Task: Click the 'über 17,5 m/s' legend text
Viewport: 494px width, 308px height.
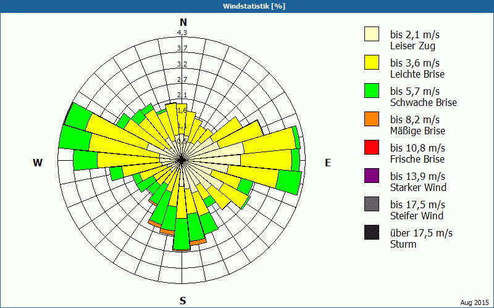Action: (x=421, y=233)
